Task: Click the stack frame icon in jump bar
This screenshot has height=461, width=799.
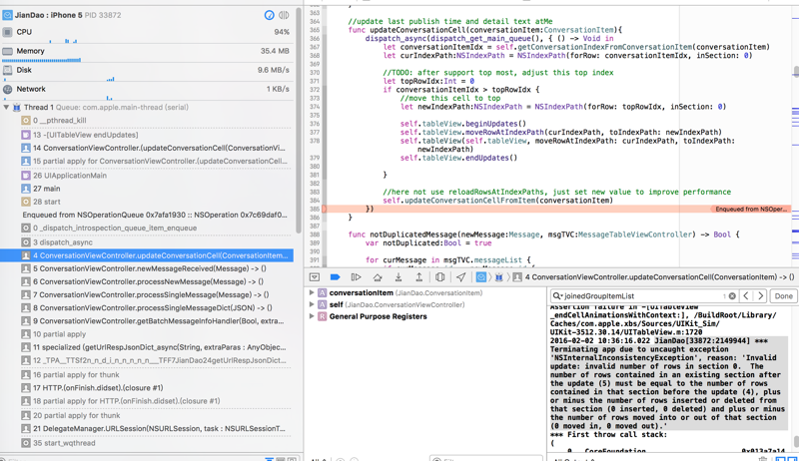Action: tap(517, 277)
